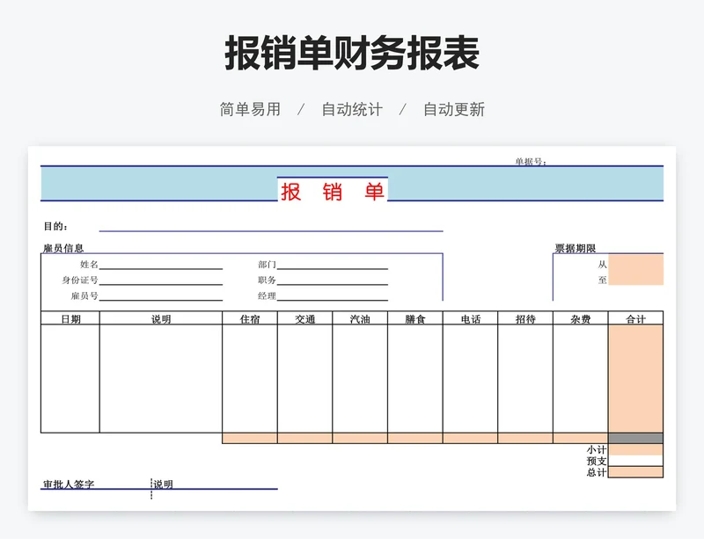The image size is (704, 539).
Task: Click the 小计 subtotal value cell
Action: (x=635, y=449)
